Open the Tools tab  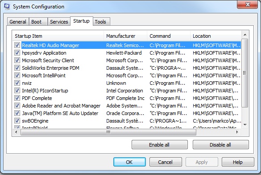[x=101, y=22]
